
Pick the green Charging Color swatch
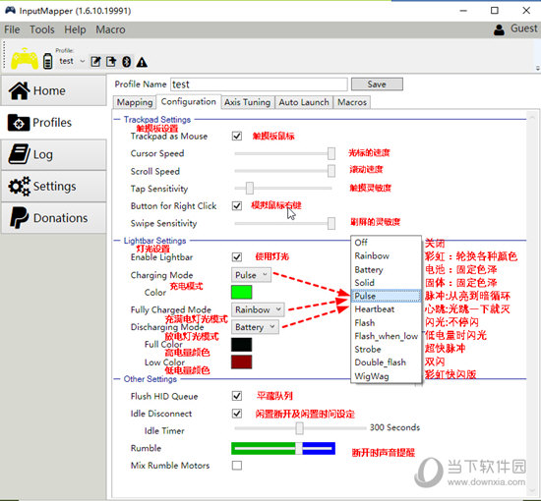pyautogui.click(x=242, y=292)
